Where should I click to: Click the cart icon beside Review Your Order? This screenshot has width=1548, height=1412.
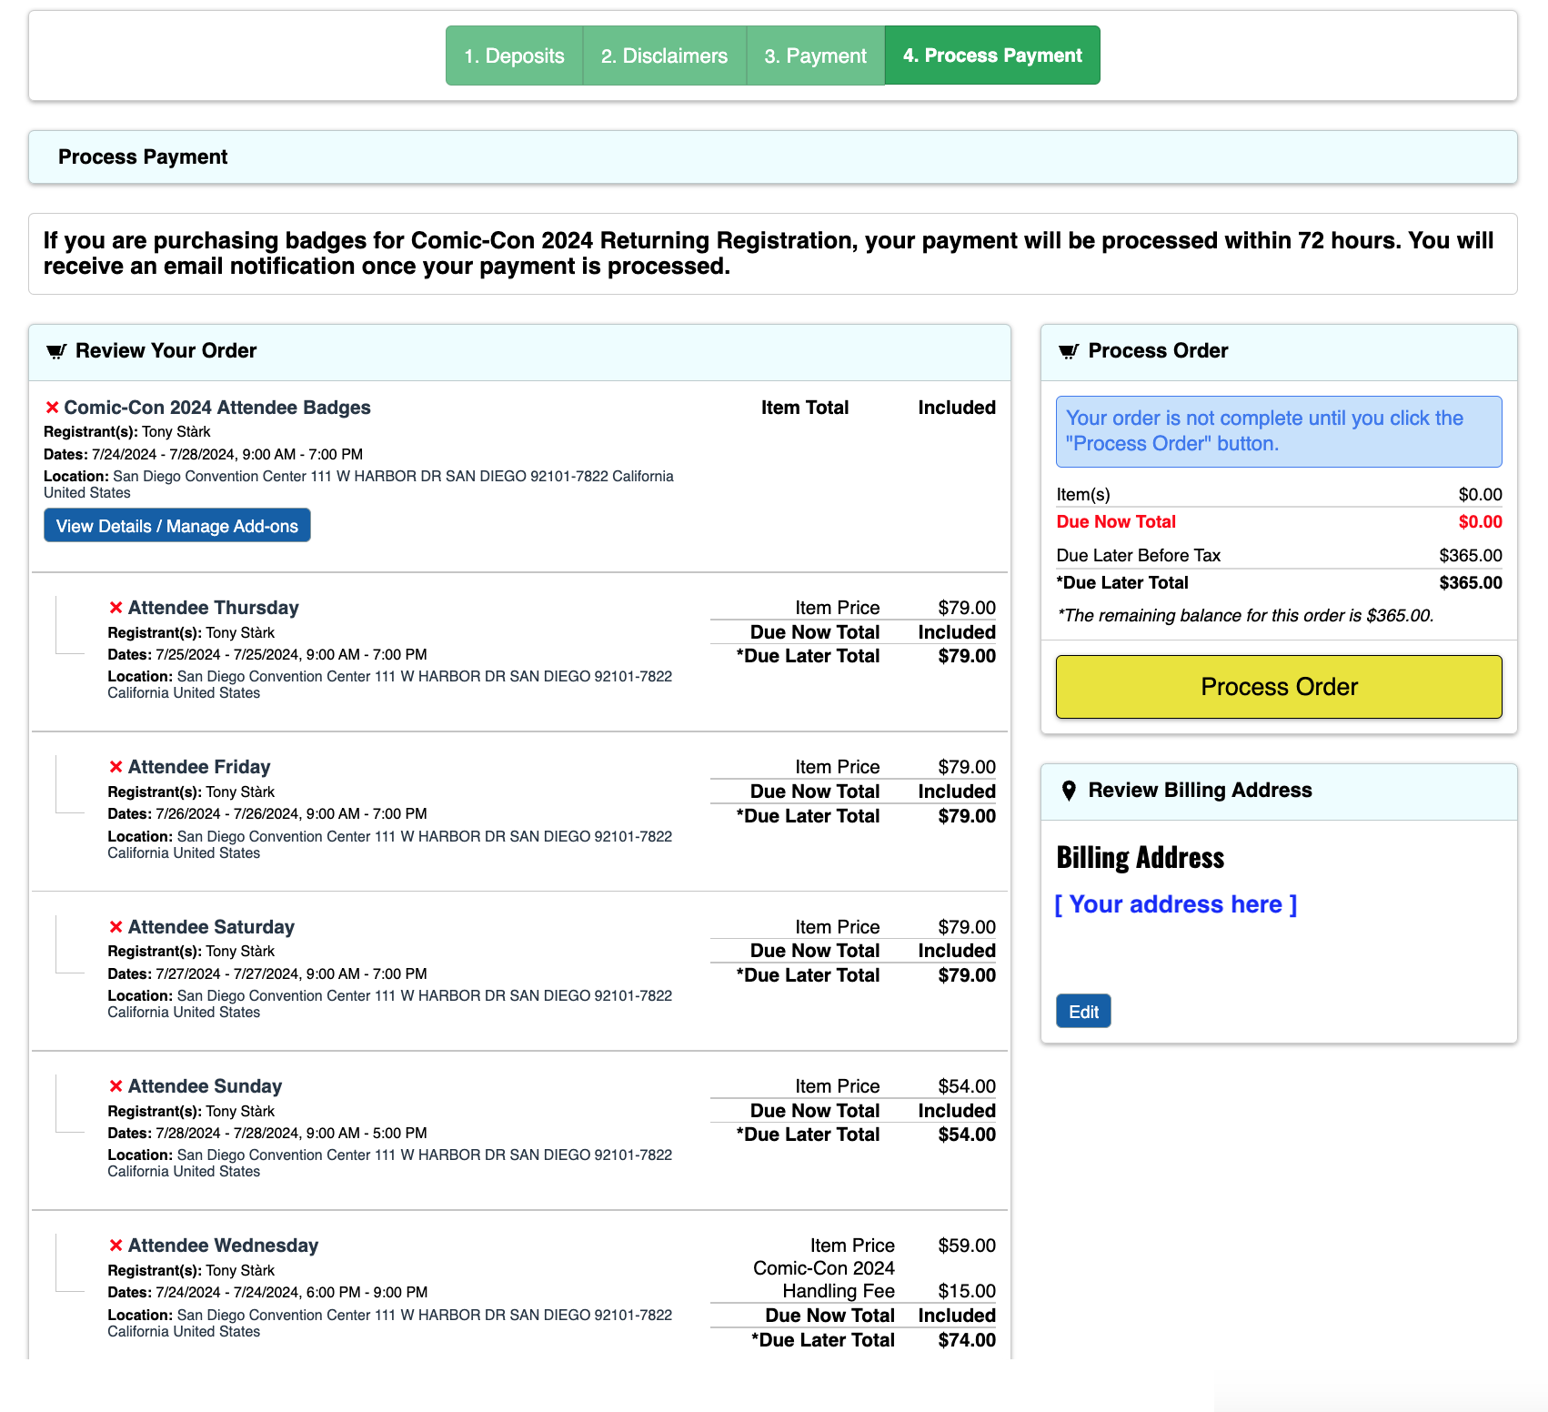point(56,351)
